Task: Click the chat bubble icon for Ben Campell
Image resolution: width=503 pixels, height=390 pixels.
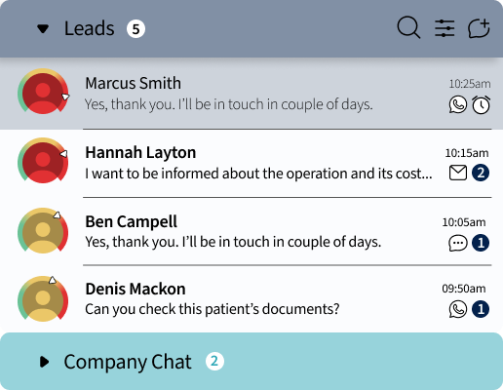Action: coord(458,243)
